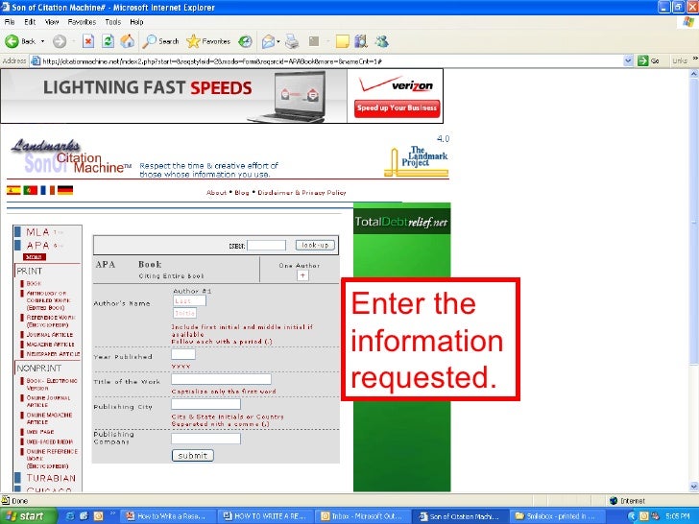Open the View menu

pos(52,21)
